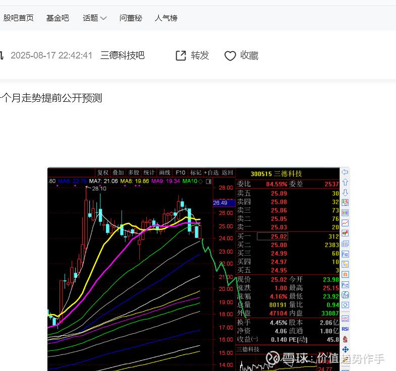Click the 多股 chart toolbar button
This screenshot has height=371, width=396.
(134, 172)
